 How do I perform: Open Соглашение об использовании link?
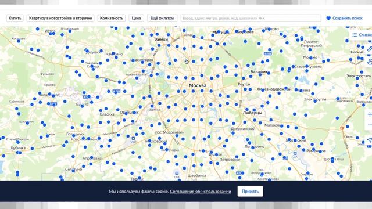click(x=200, y=192)
